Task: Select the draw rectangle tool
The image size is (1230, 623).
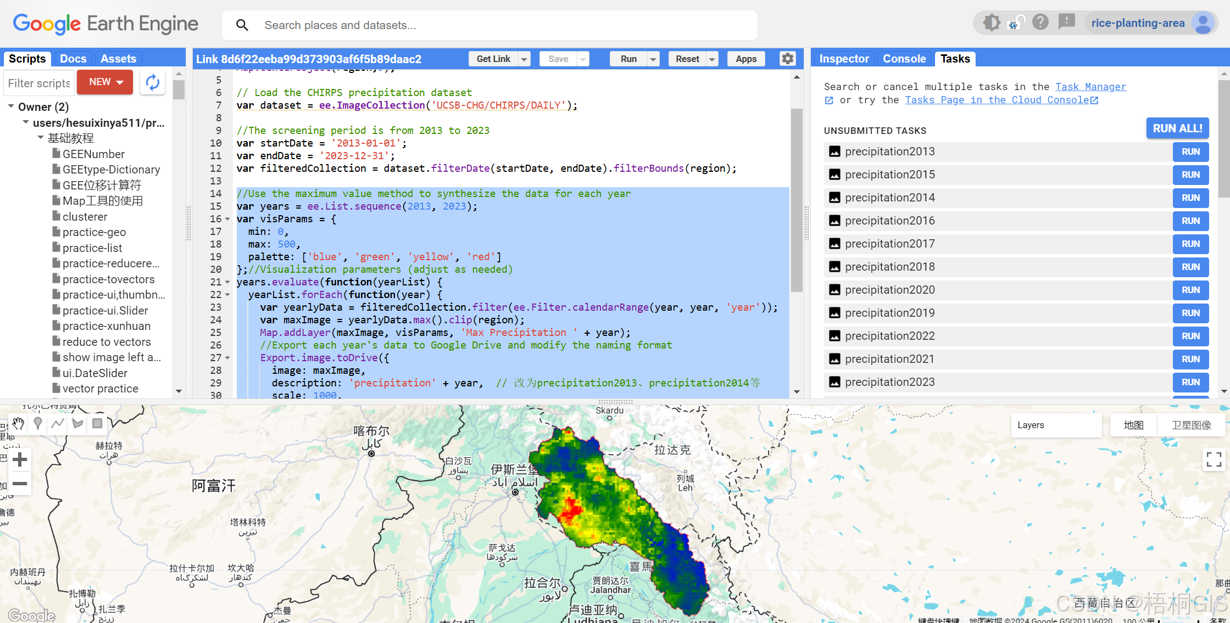Action: 97,423
